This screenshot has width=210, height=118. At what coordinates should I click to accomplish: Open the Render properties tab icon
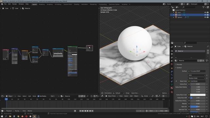[172, 51]
